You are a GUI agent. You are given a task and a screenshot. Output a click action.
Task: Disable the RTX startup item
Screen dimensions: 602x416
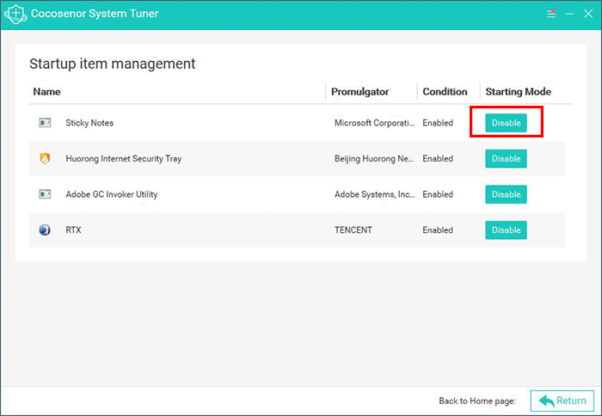point(506,229)
